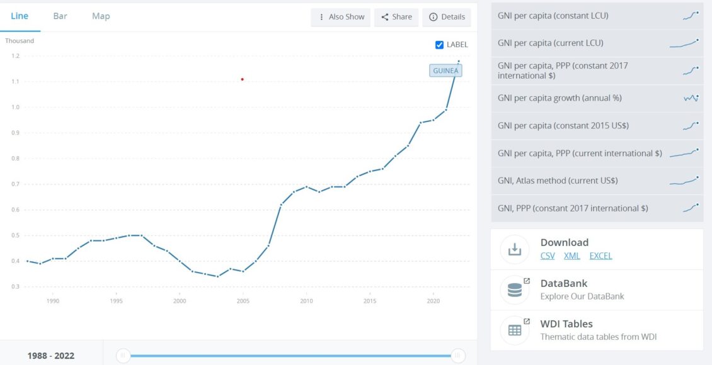
Task: Click the left handle of year range slider
Action: [x=123, y=356]
